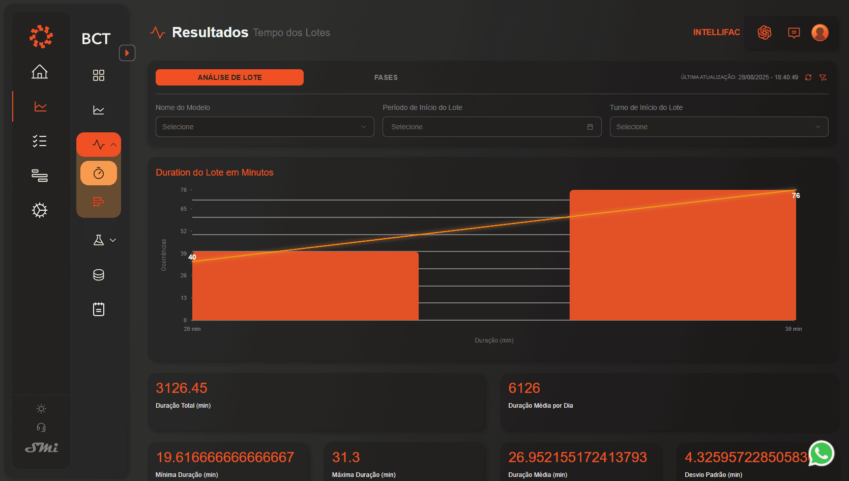The image size is (849, 481).
Task: Open the checklist tasks icon
Action: coord(40,141)
